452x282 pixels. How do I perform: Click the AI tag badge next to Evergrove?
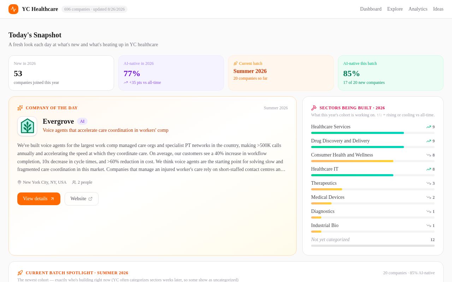coord(82,121)
